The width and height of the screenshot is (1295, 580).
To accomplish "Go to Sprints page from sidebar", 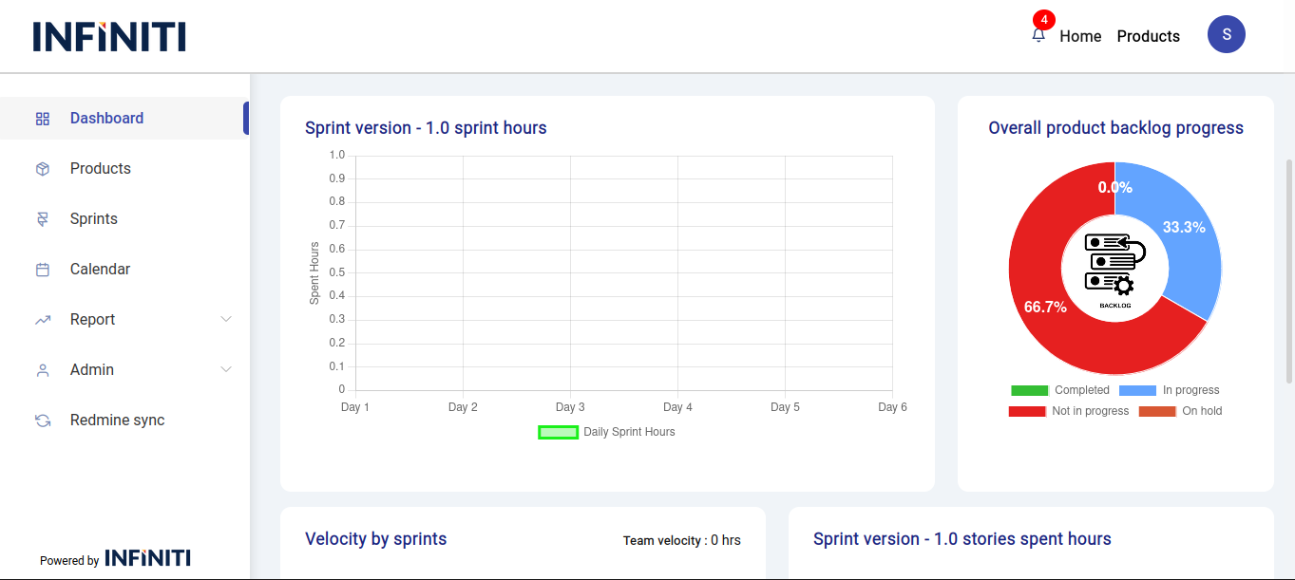I will 94,219.
